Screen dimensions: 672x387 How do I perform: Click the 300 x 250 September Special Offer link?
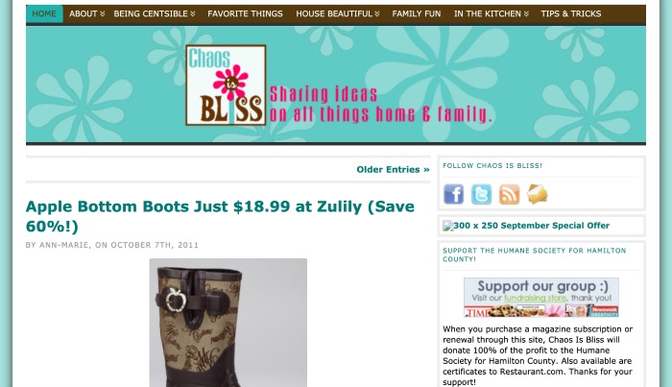coord(532,226)
